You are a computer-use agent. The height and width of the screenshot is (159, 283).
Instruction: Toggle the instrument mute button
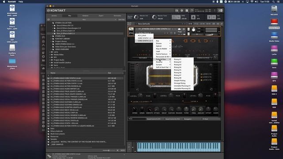point(188,34)
